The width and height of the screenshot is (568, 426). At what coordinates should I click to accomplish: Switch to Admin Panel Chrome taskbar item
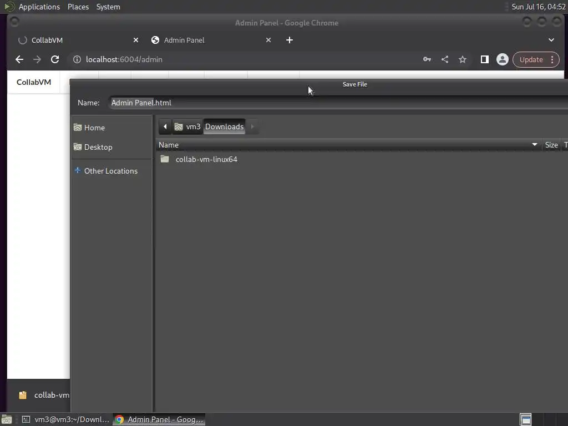(x=159, y=419)
